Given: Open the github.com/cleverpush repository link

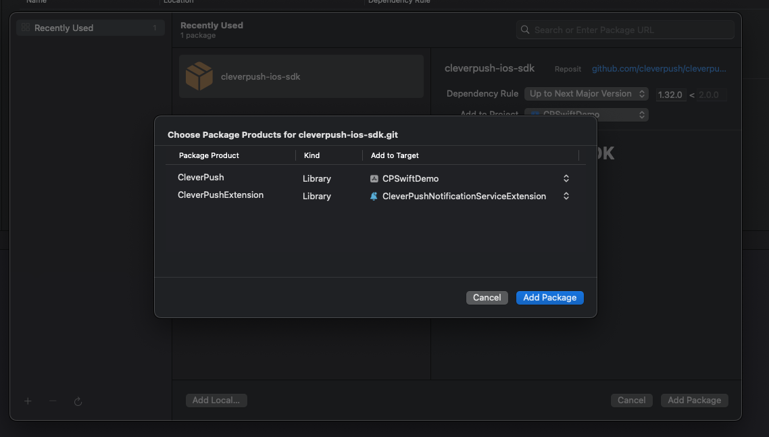Looking at the screenshot, I should pos(659,69).
